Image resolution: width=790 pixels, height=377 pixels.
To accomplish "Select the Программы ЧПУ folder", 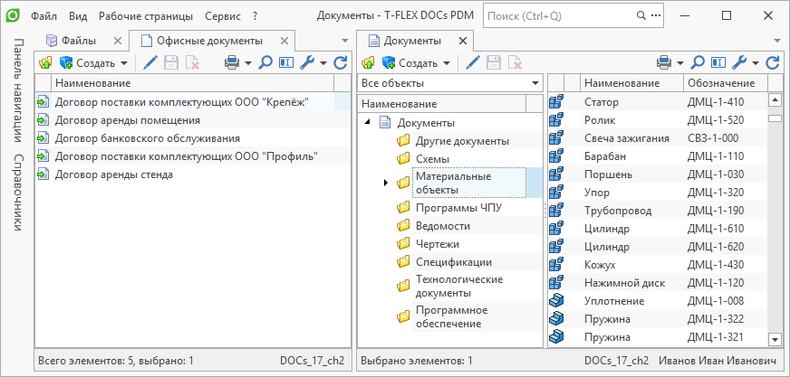I will (458, 207).
